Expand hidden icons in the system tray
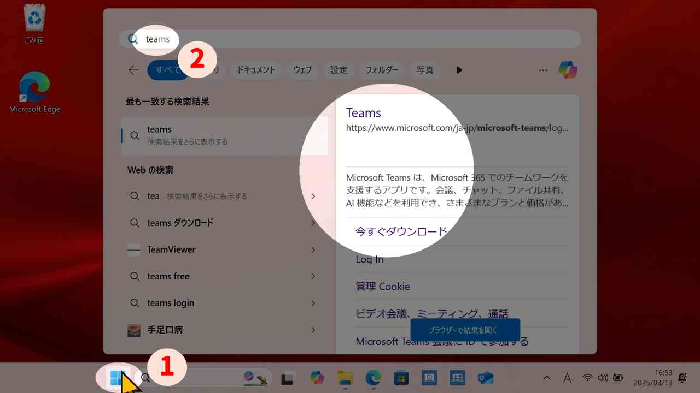Image resolution: width=700 pixels, height=393 pixels. 546,377
